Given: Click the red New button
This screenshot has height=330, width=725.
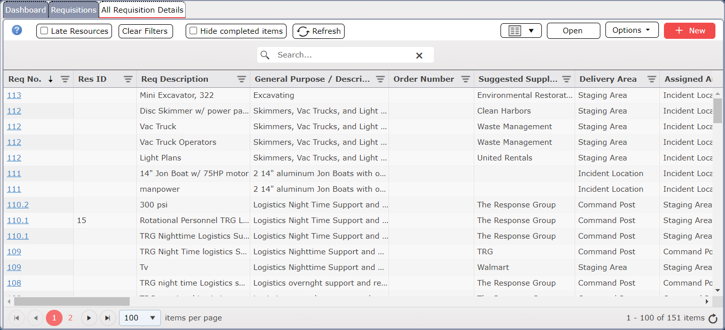Looking at the screenshot, I should point(689,31).
